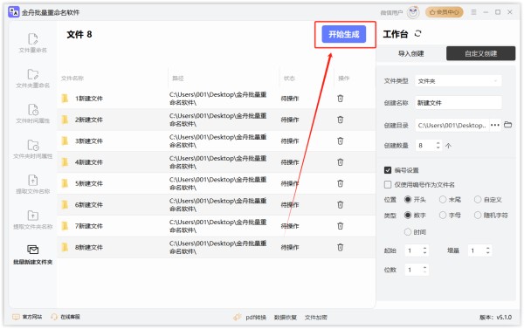Image resolution: width=524 pixels, height=329 pixels.
Task: Select the 6新建文件 file name
Action: tap(89, 205)
